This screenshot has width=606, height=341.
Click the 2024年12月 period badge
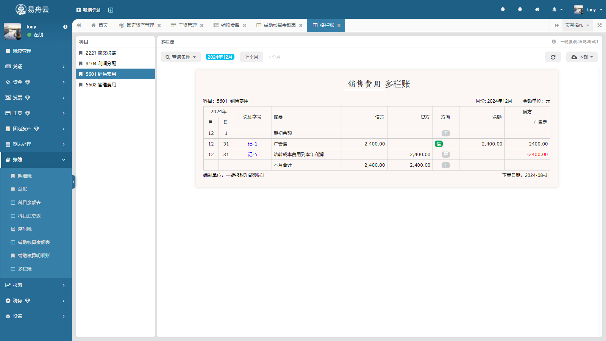(x=220, y=57)
